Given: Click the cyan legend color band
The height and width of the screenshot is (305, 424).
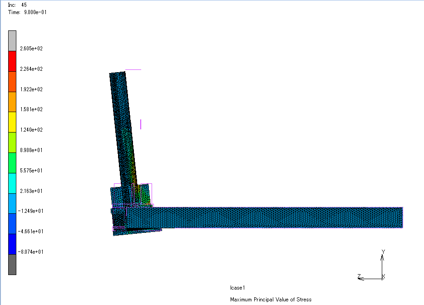Looking at the screenshot, I should [x=12, y=183].
